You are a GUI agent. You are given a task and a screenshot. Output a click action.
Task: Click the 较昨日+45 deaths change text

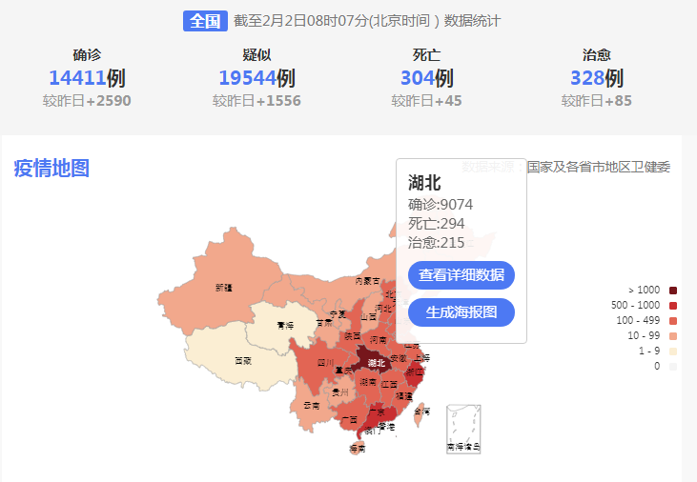click(427, 101)
